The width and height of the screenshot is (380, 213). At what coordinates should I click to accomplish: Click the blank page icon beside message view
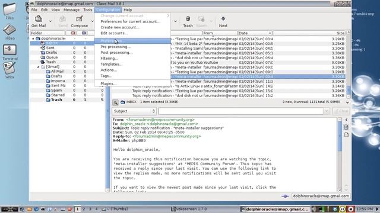[346, 135]
